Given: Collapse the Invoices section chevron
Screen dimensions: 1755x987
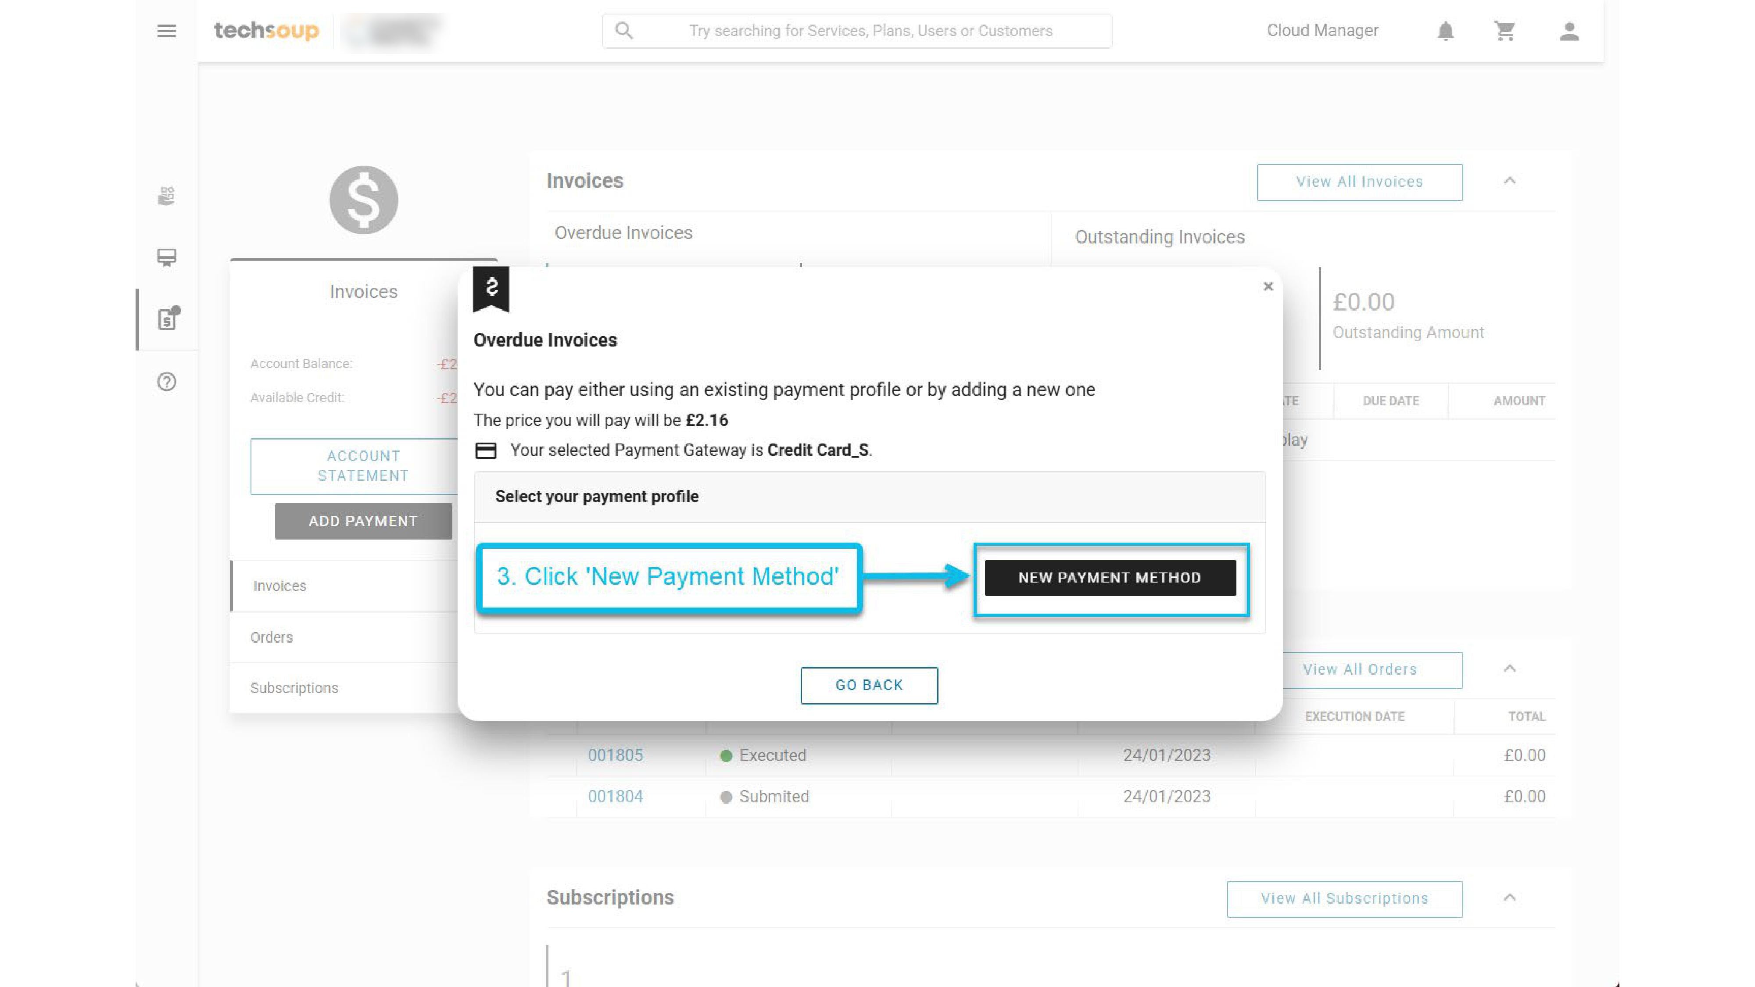Looking at the screenshot, I should pyautogui.click(x=1510, y=180).
